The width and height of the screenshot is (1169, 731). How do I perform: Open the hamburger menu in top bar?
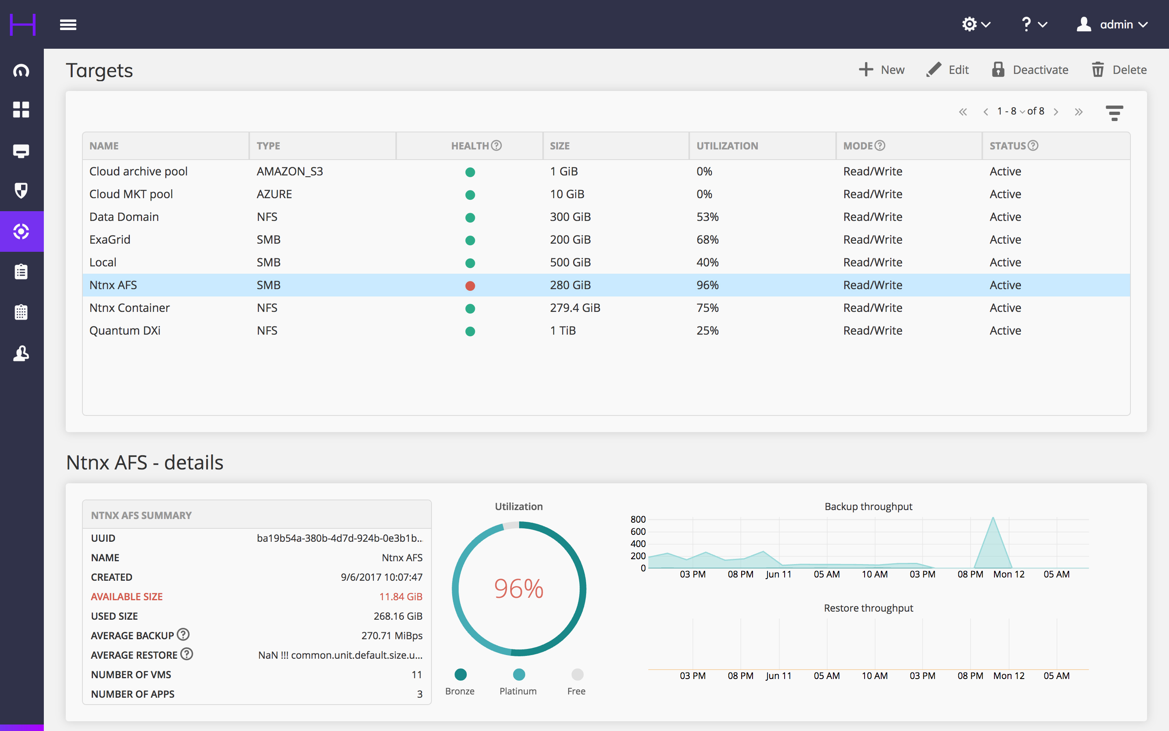point(68,25)
